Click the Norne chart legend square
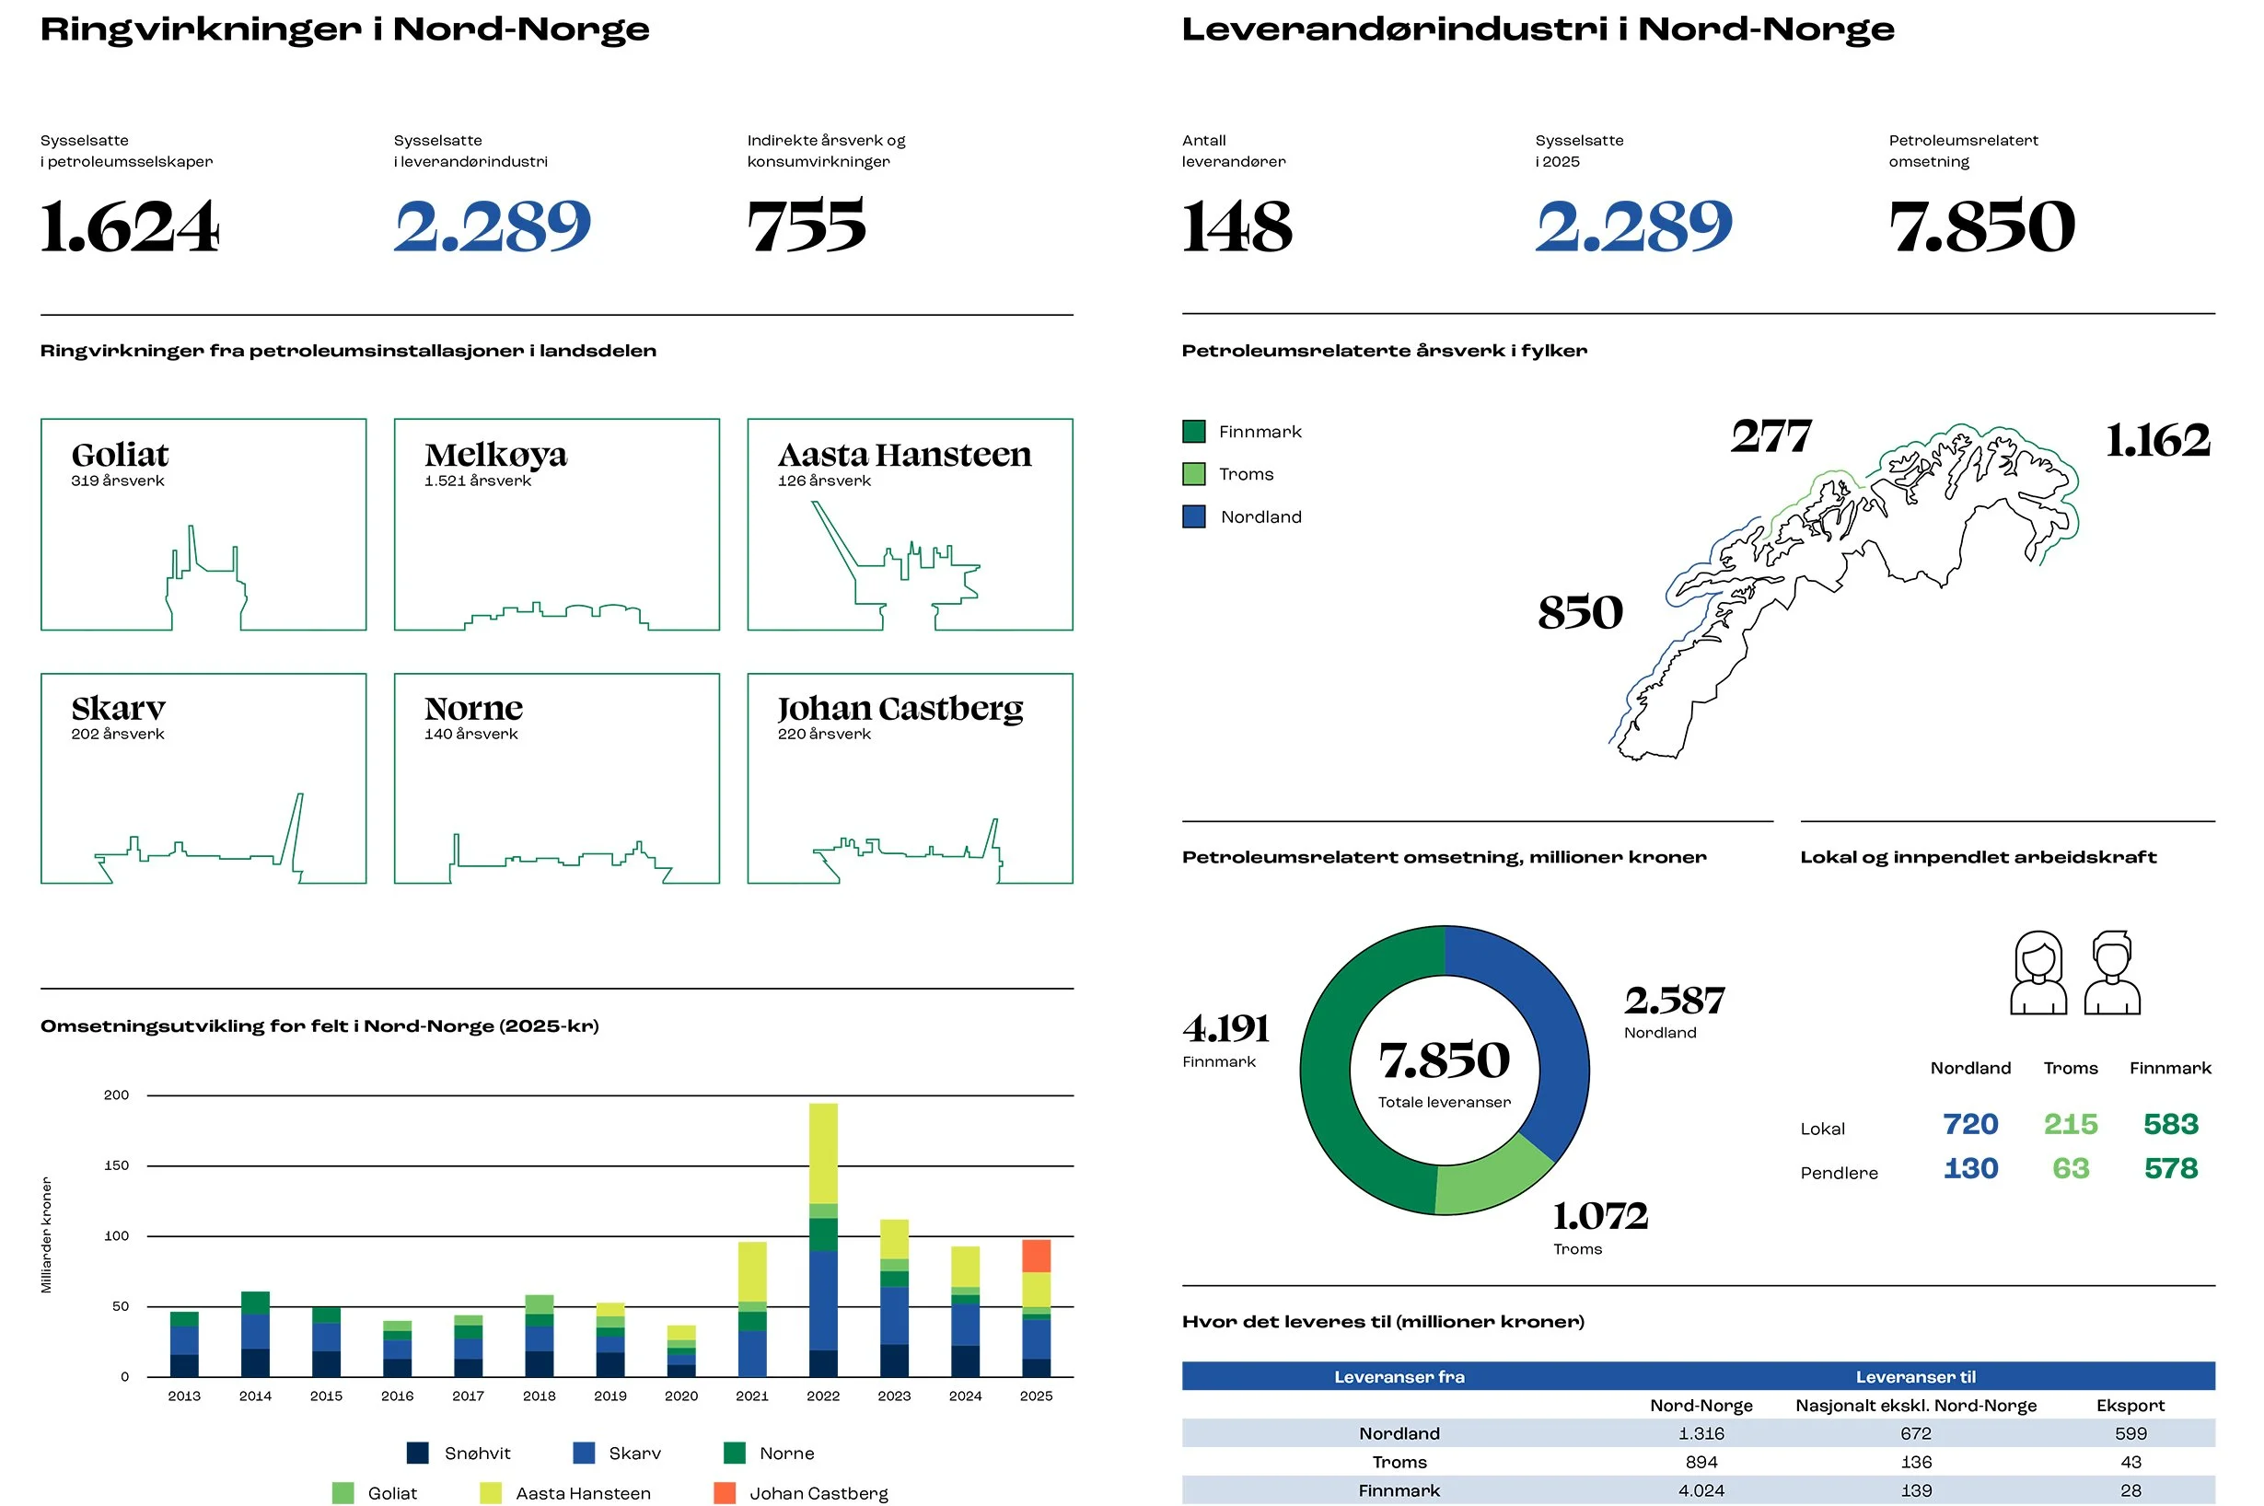This screenshot has width=2264, height=1506. click(734, 1453)
